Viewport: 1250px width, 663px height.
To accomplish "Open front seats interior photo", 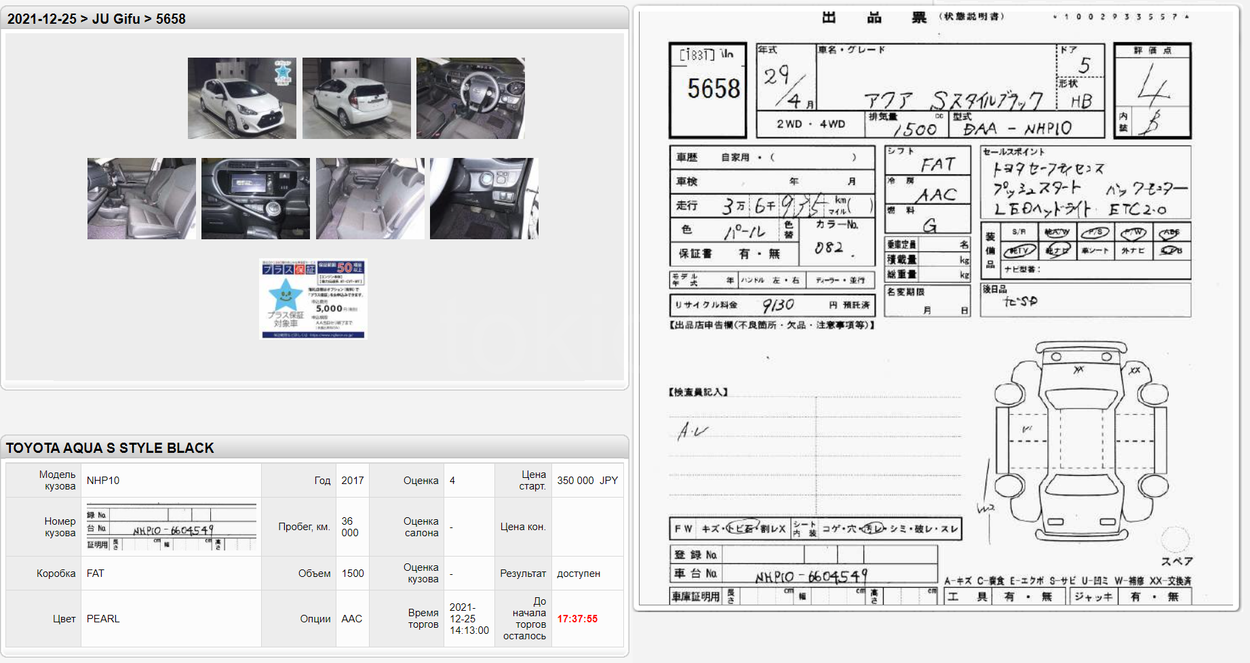I will [x=142, y=199].
